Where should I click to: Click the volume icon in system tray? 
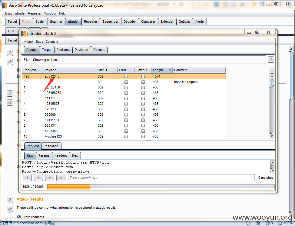(248, 223)
